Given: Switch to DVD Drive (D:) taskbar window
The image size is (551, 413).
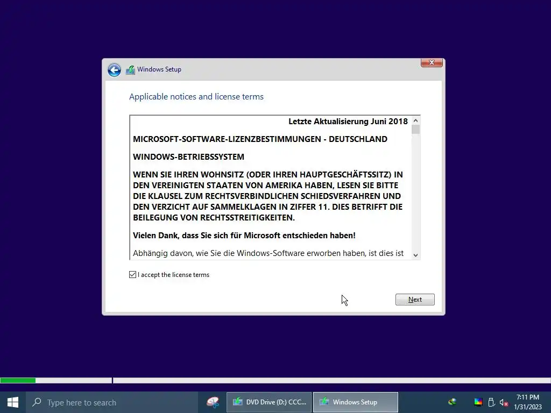Looking at the screenshot, I should (269, 402).
